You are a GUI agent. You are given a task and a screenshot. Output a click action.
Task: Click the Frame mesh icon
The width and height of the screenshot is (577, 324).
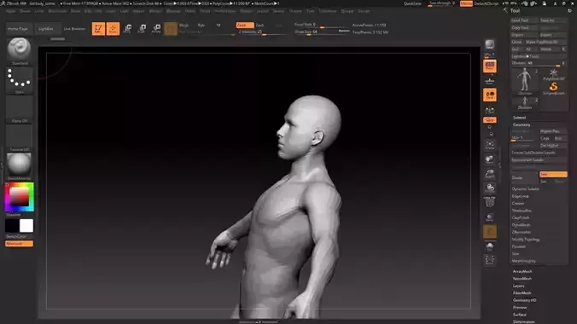point(489,145)
